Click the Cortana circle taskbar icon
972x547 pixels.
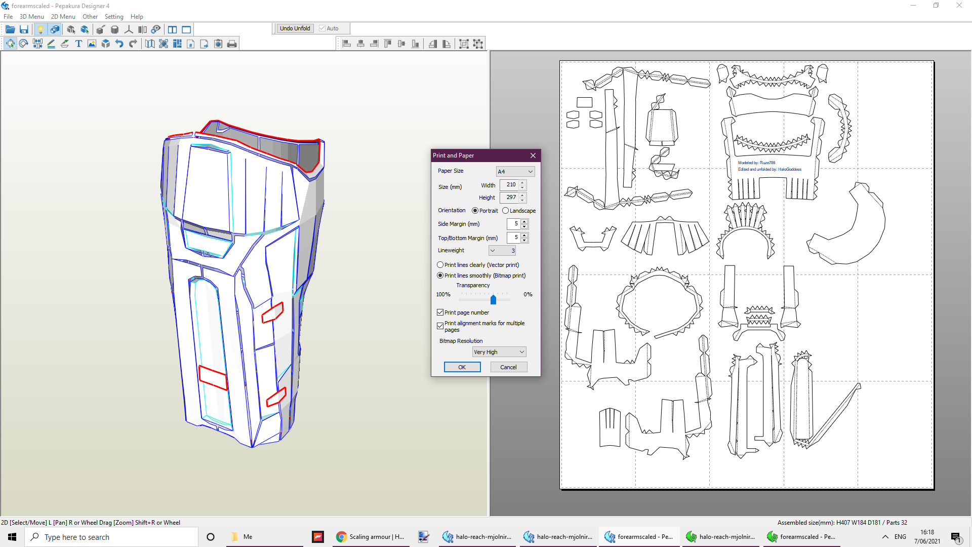click(x=211, y=537)
